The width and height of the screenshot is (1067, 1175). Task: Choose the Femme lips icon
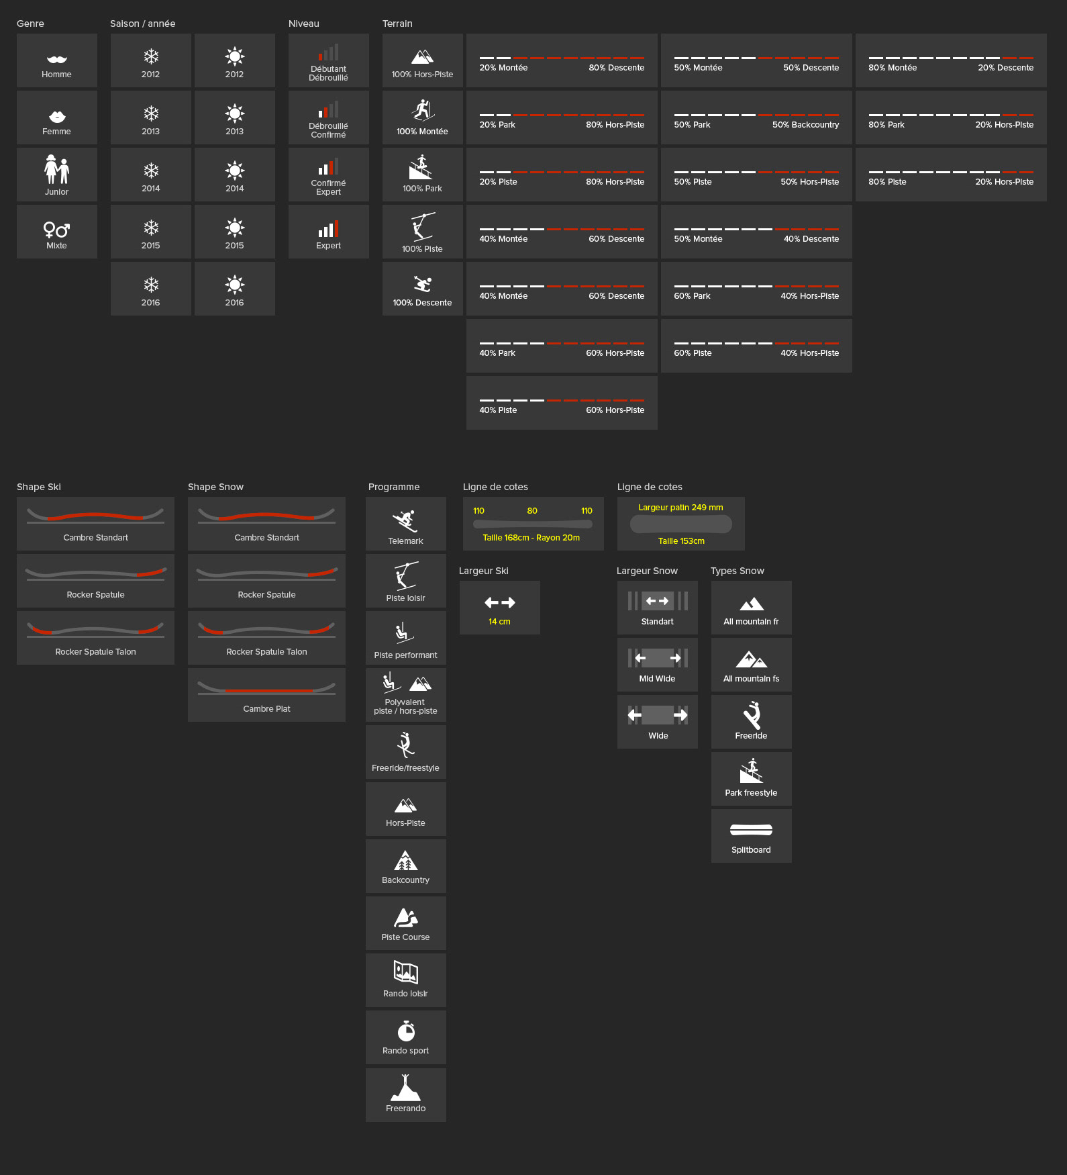click(x=57, y=117)
